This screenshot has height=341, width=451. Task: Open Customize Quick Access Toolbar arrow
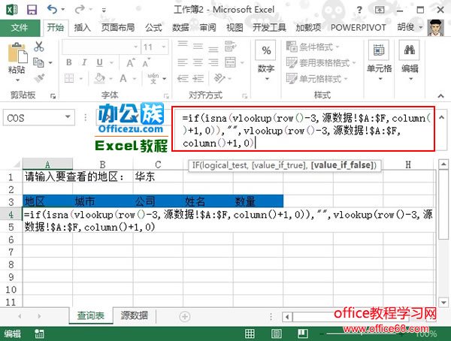(x=104, y=11)
